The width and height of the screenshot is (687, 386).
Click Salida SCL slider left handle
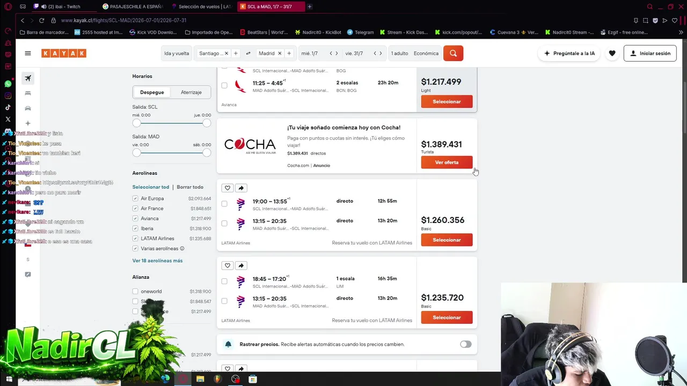[136, 123]
